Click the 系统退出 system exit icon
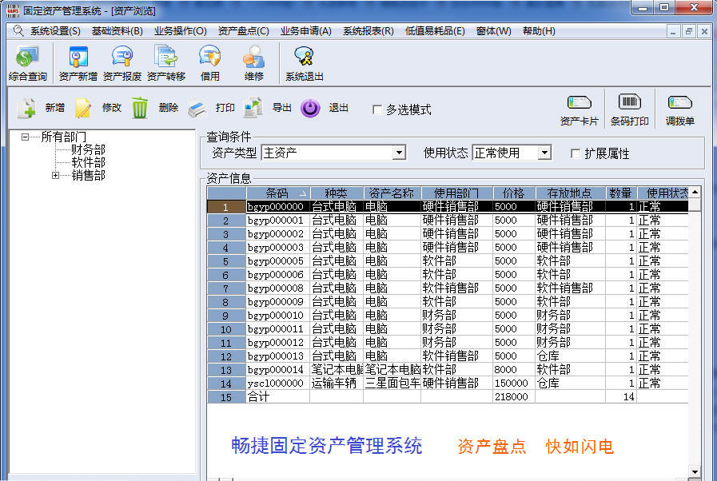717x481 pixels. point(304,63)
